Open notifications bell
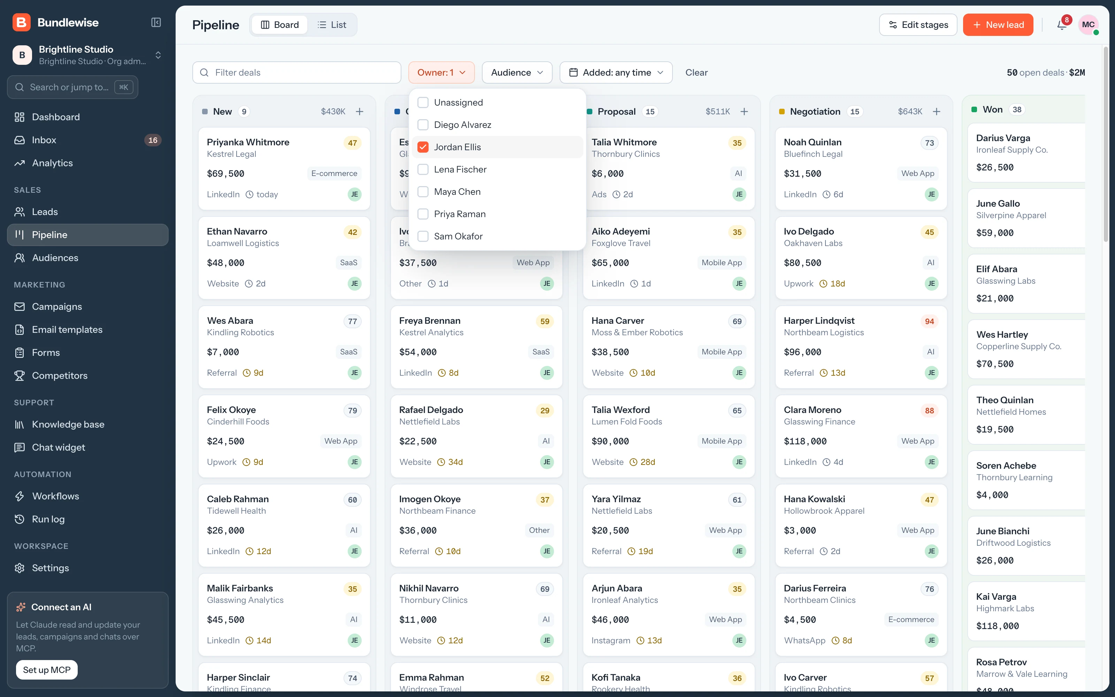This screenshot has height=697, width=1115. 1062,24
